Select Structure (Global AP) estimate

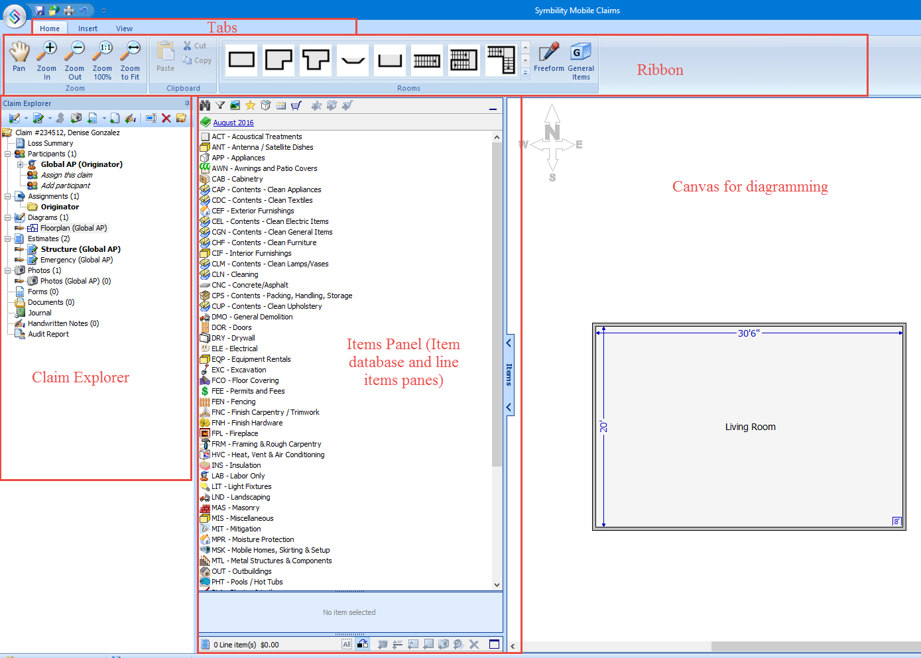click(x=81, y=249)
